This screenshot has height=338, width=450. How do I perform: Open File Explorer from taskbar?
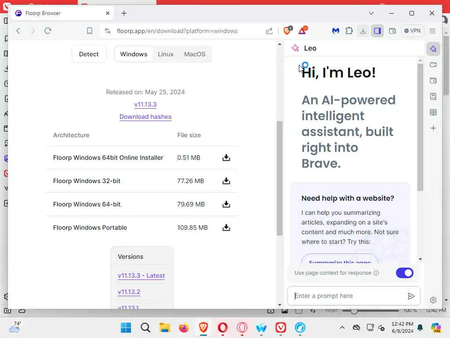165,327
